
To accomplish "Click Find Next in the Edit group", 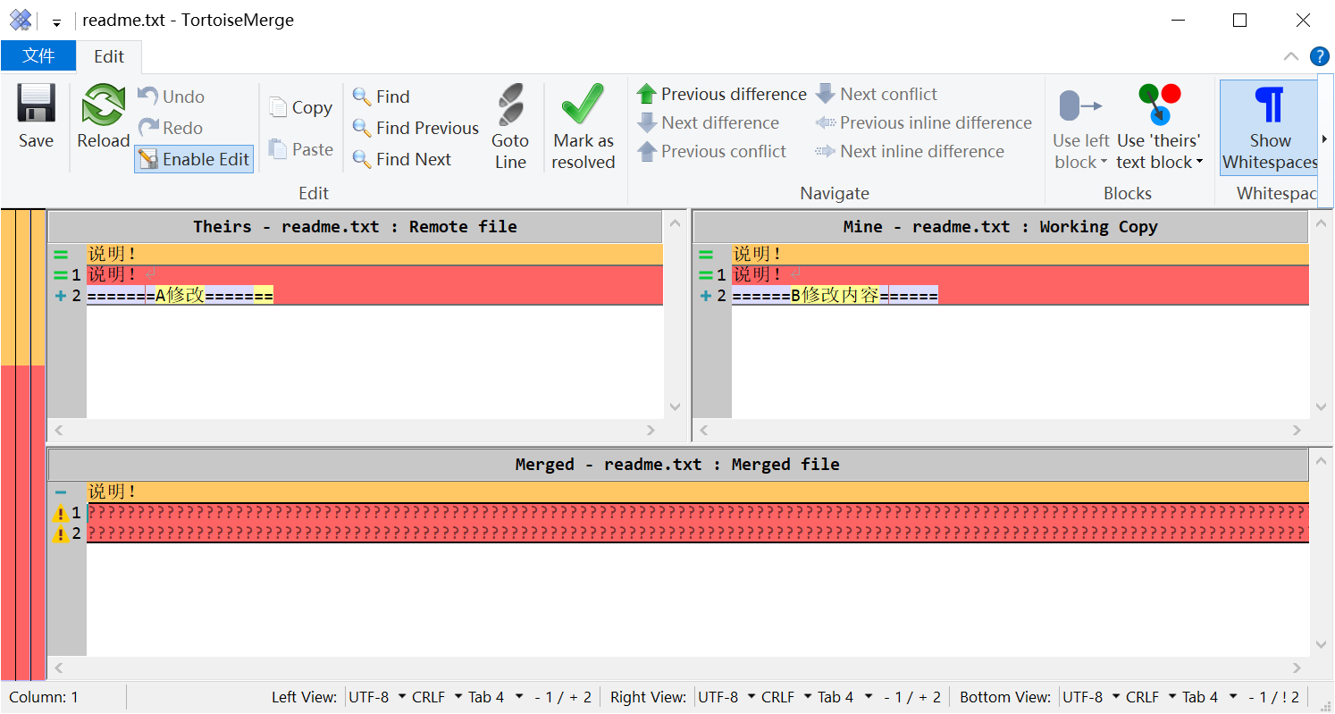I will (403, 159).
